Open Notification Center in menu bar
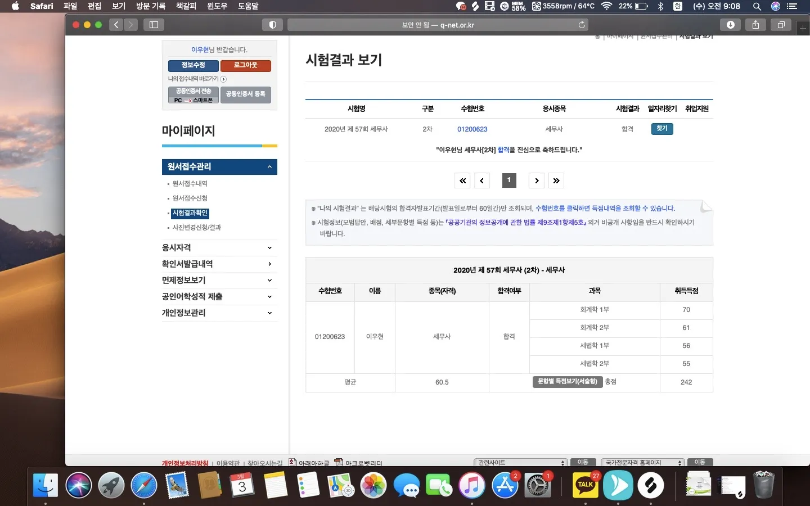This screenshot has width=810, height=506. click(x=792, y=6)
